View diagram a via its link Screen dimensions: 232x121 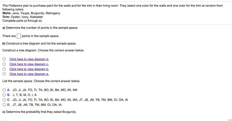(x=29, y=74)
